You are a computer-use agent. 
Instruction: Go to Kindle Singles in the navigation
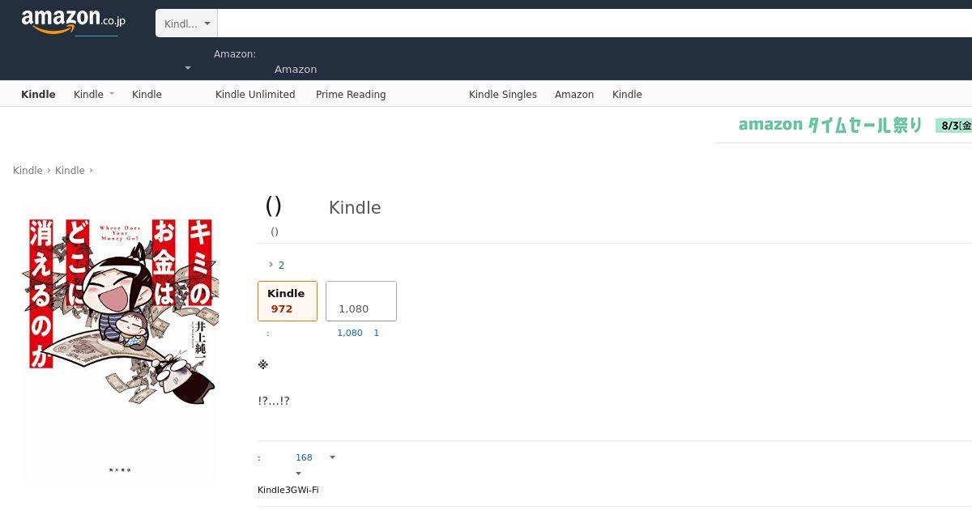click(x=503, y=94)
